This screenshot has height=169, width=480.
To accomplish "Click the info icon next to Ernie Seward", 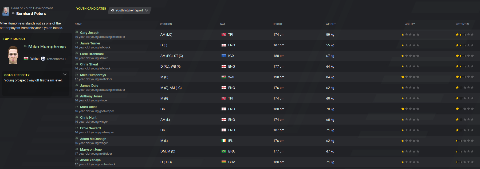I will pos(77,128).
